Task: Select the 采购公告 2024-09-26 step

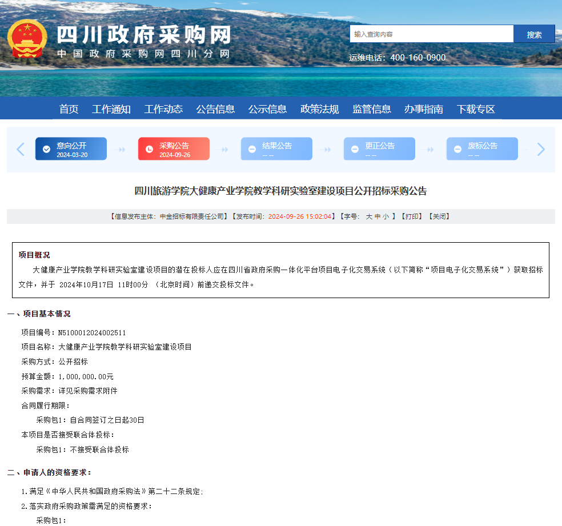Action: coord(174,148)
